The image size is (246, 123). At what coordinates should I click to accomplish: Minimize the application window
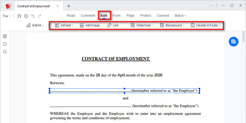click(223, 5)
